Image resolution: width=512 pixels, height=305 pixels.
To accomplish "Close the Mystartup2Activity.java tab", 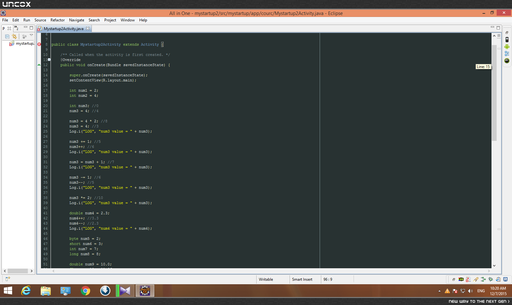I will pos(88,29).
